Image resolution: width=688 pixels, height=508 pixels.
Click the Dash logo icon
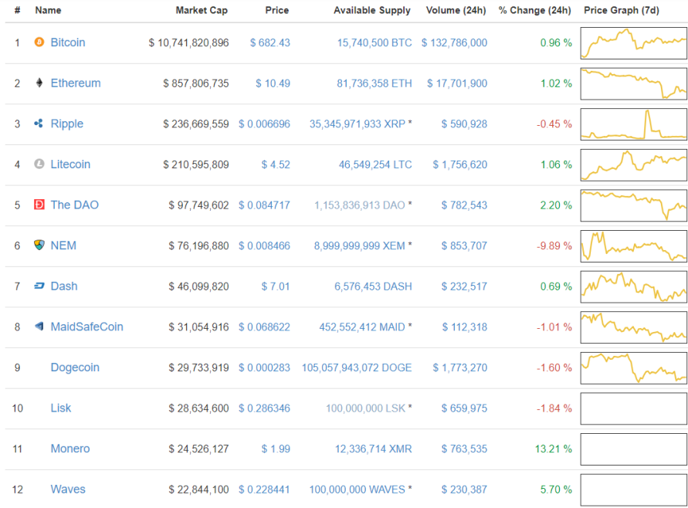(39, 286)
